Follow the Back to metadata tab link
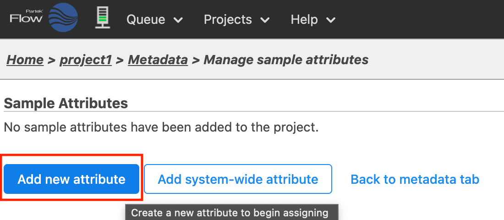The width and height of the screenshot is (504, 220). 415,179
